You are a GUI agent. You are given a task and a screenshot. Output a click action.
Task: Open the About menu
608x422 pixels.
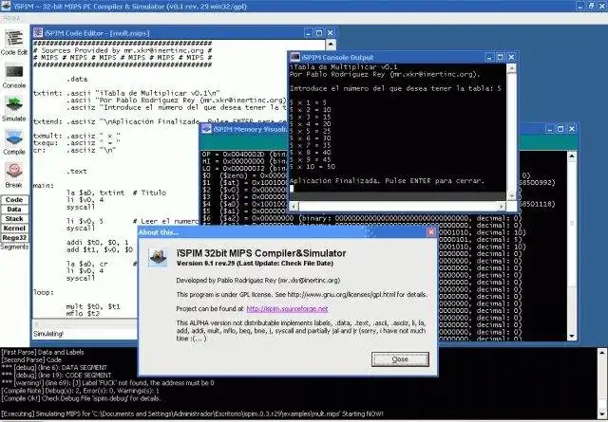11,18
